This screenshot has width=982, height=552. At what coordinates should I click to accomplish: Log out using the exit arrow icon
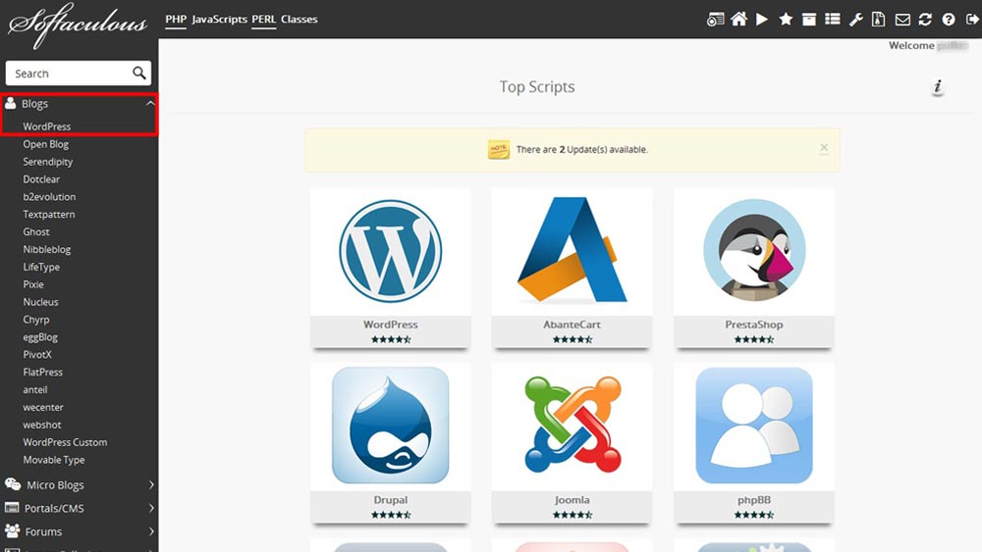[972, 20]
